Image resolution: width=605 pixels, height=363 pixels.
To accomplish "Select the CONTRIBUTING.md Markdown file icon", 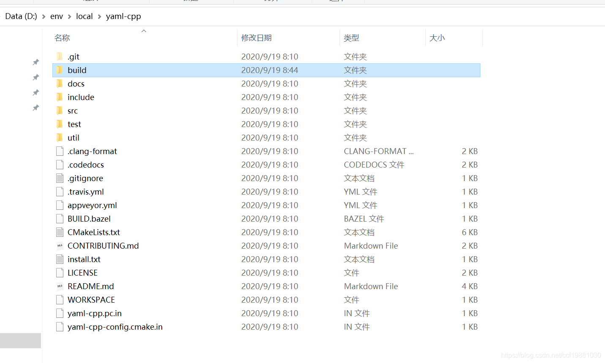I will [60, 246].
